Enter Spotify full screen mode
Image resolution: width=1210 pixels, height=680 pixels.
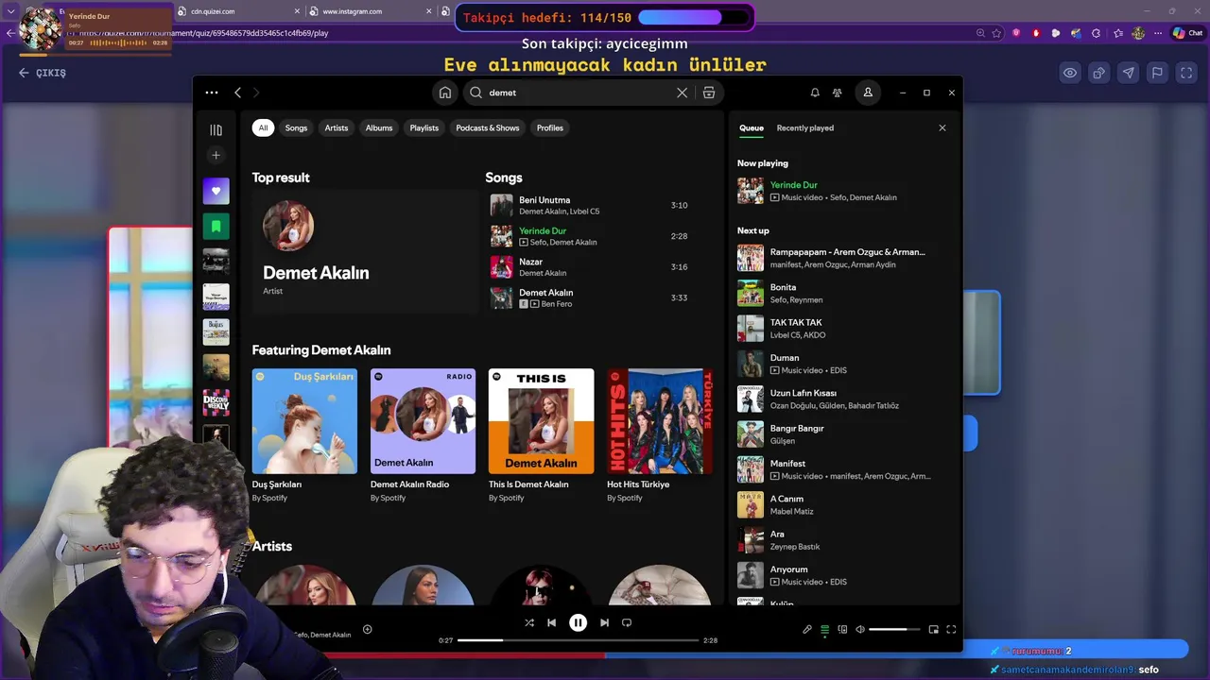tap(952, 629)
